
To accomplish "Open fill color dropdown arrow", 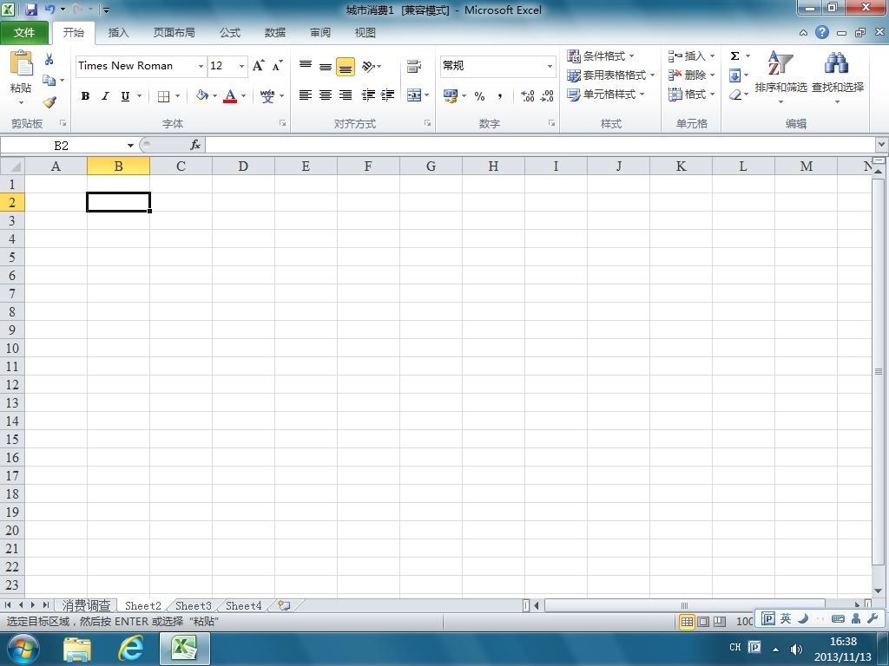I will pos(215,96).
